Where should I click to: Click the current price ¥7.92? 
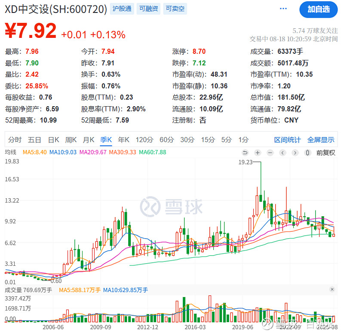[31, 31]
